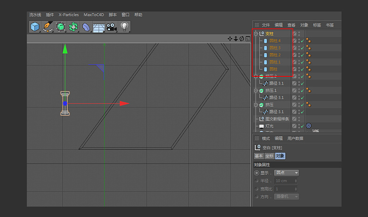The width and height of the screenshot is (368, 217).
Task: Click the green Array modeling icon
Action: 73,27
